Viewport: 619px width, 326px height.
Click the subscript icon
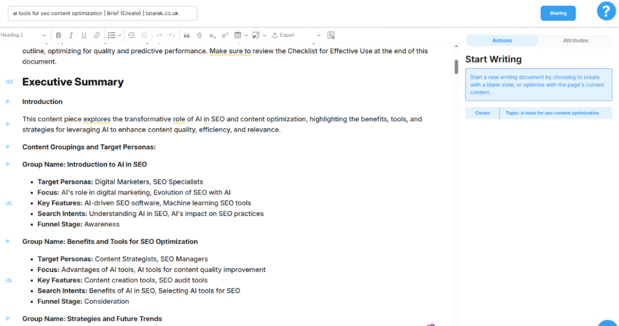pos(212,35)
